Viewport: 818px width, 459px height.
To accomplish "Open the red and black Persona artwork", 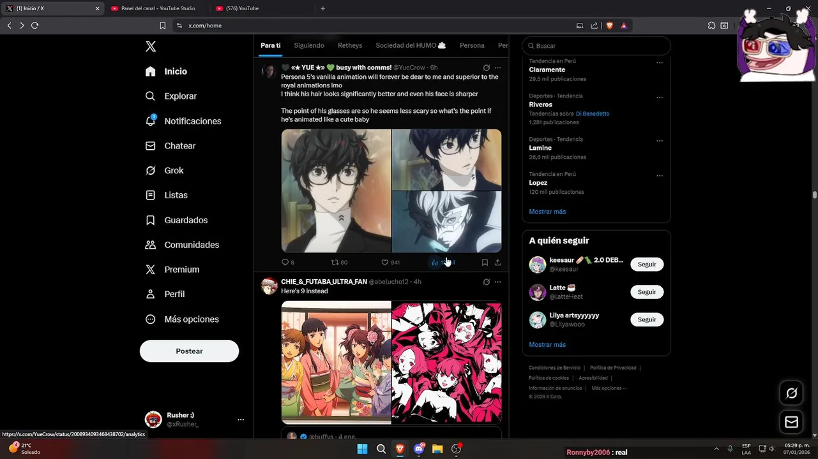I will pyautogui.click(x=447, y=362).
